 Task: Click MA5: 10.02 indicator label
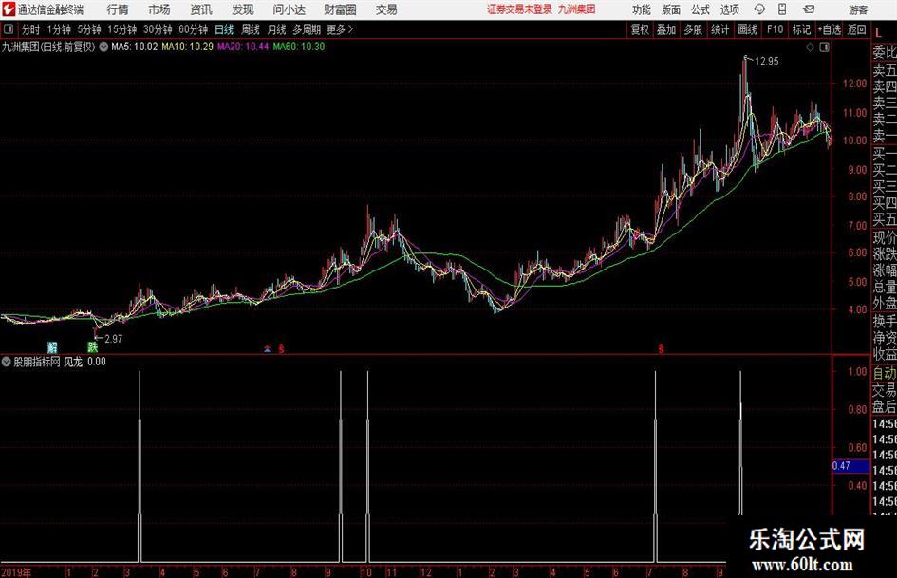135,47
